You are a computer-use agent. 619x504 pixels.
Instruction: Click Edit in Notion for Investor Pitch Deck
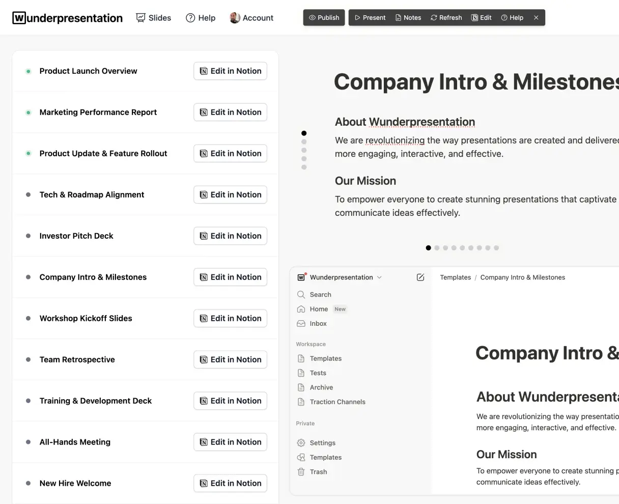click(230, 236)
